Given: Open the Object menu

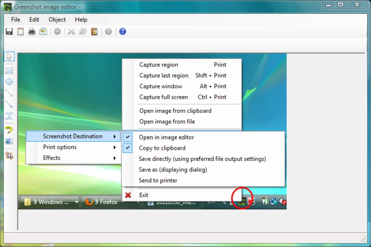Looking at the screenshot, I should pos(57,20).
